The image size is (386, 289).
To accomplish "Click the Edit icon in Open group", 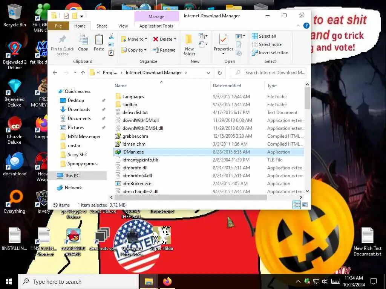I will click(x=239, y=44).
